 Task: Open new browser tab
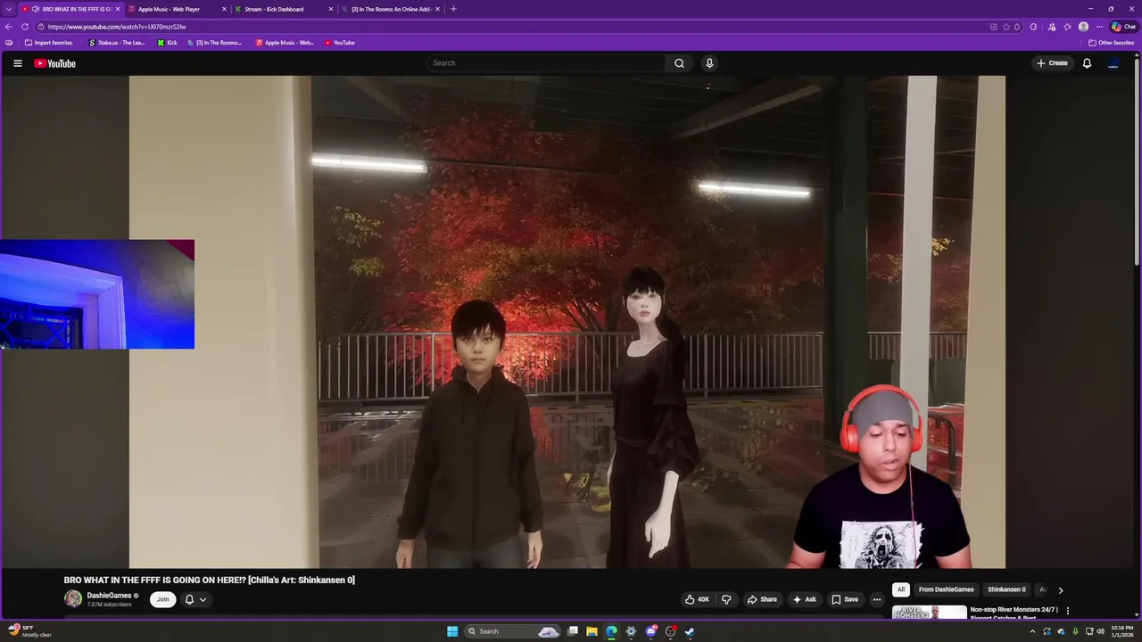453,9
